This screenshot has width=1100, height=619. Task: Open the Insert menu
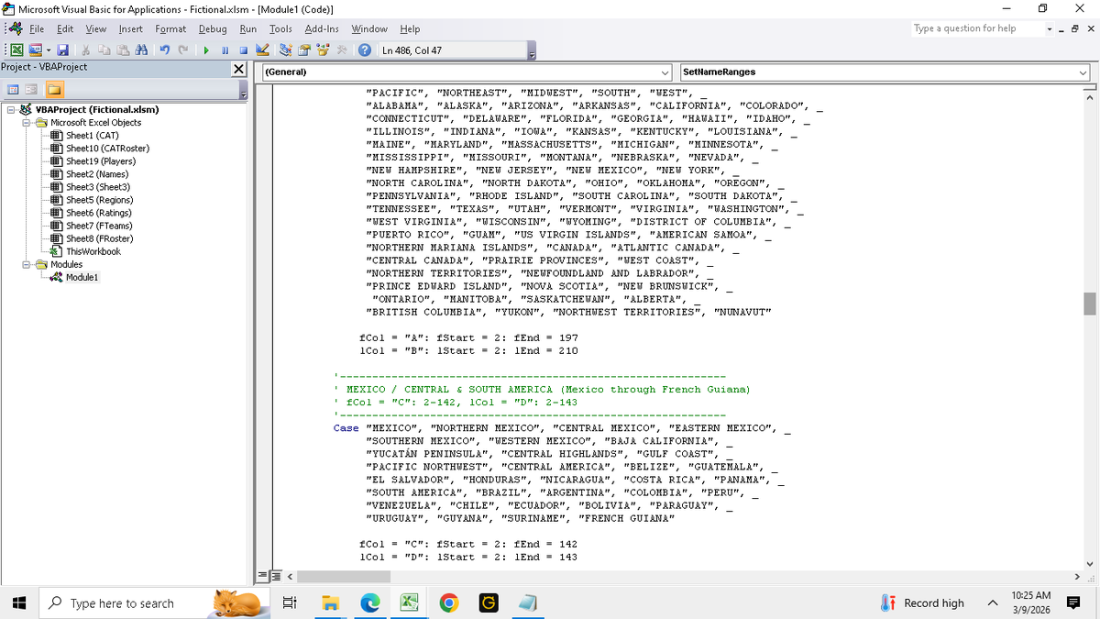131,29
